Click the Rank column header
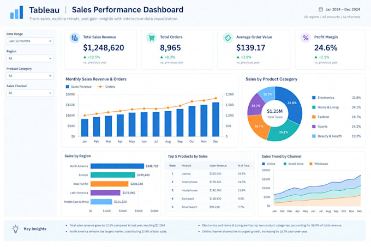 [172, 166]
